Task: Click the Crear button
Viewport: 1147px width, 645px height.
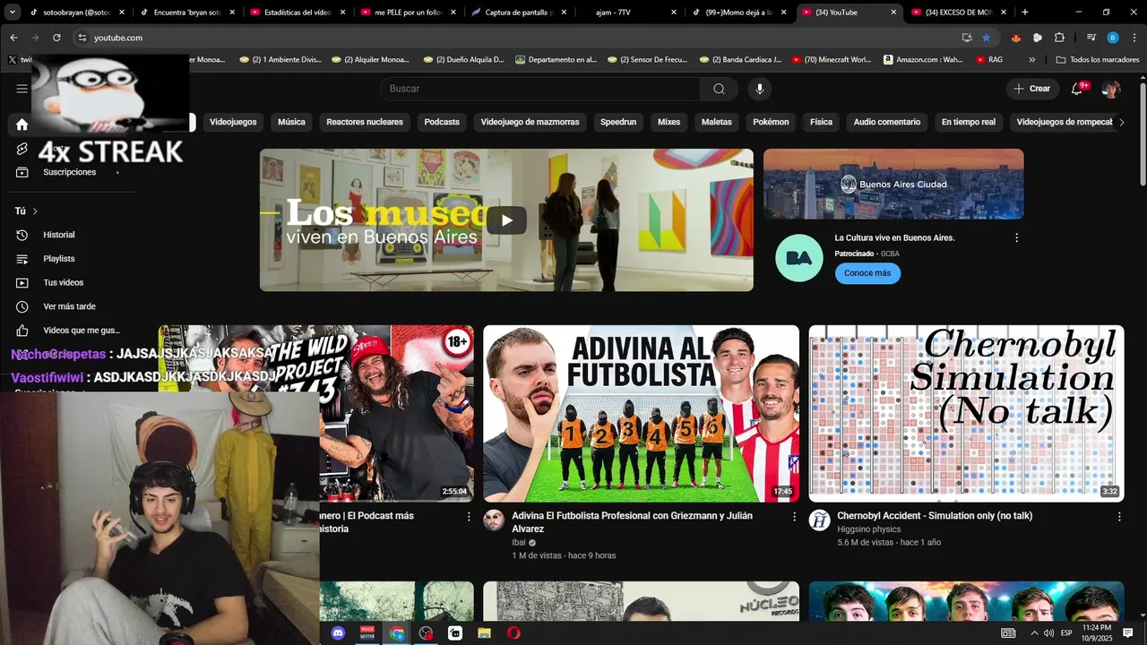Action: tap(1031, 89)
